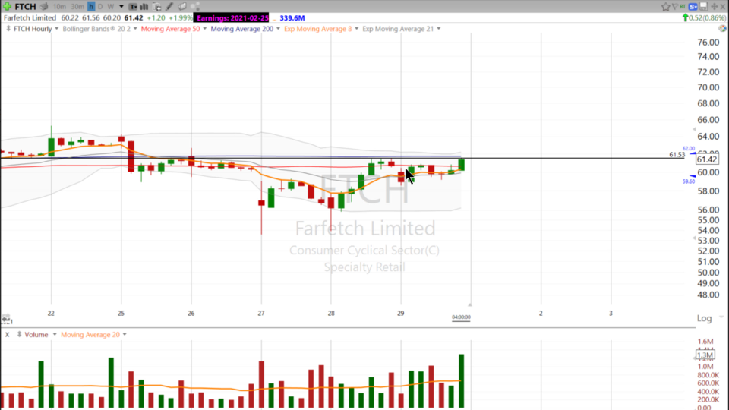Open the blue S symbol-link dropdown
The height and width of the screenshot is (410, 729).
pyautogui.click(x=693, y=7)
